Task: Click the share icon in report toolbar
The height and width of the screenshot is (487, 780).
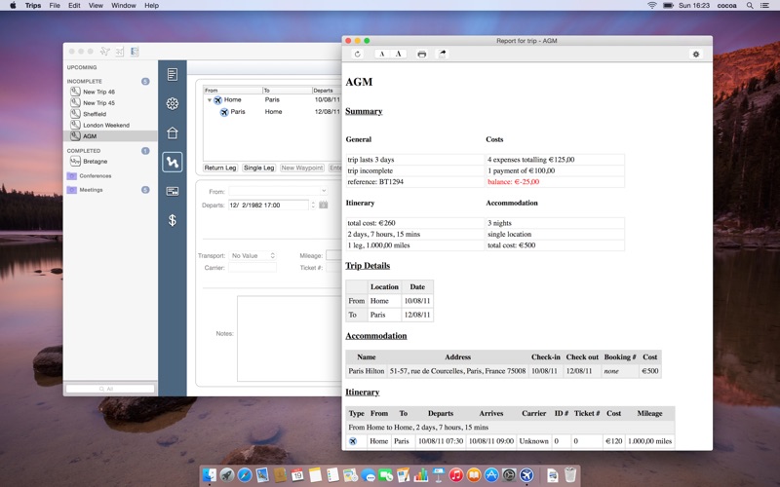Action: [x=443, y=54]
